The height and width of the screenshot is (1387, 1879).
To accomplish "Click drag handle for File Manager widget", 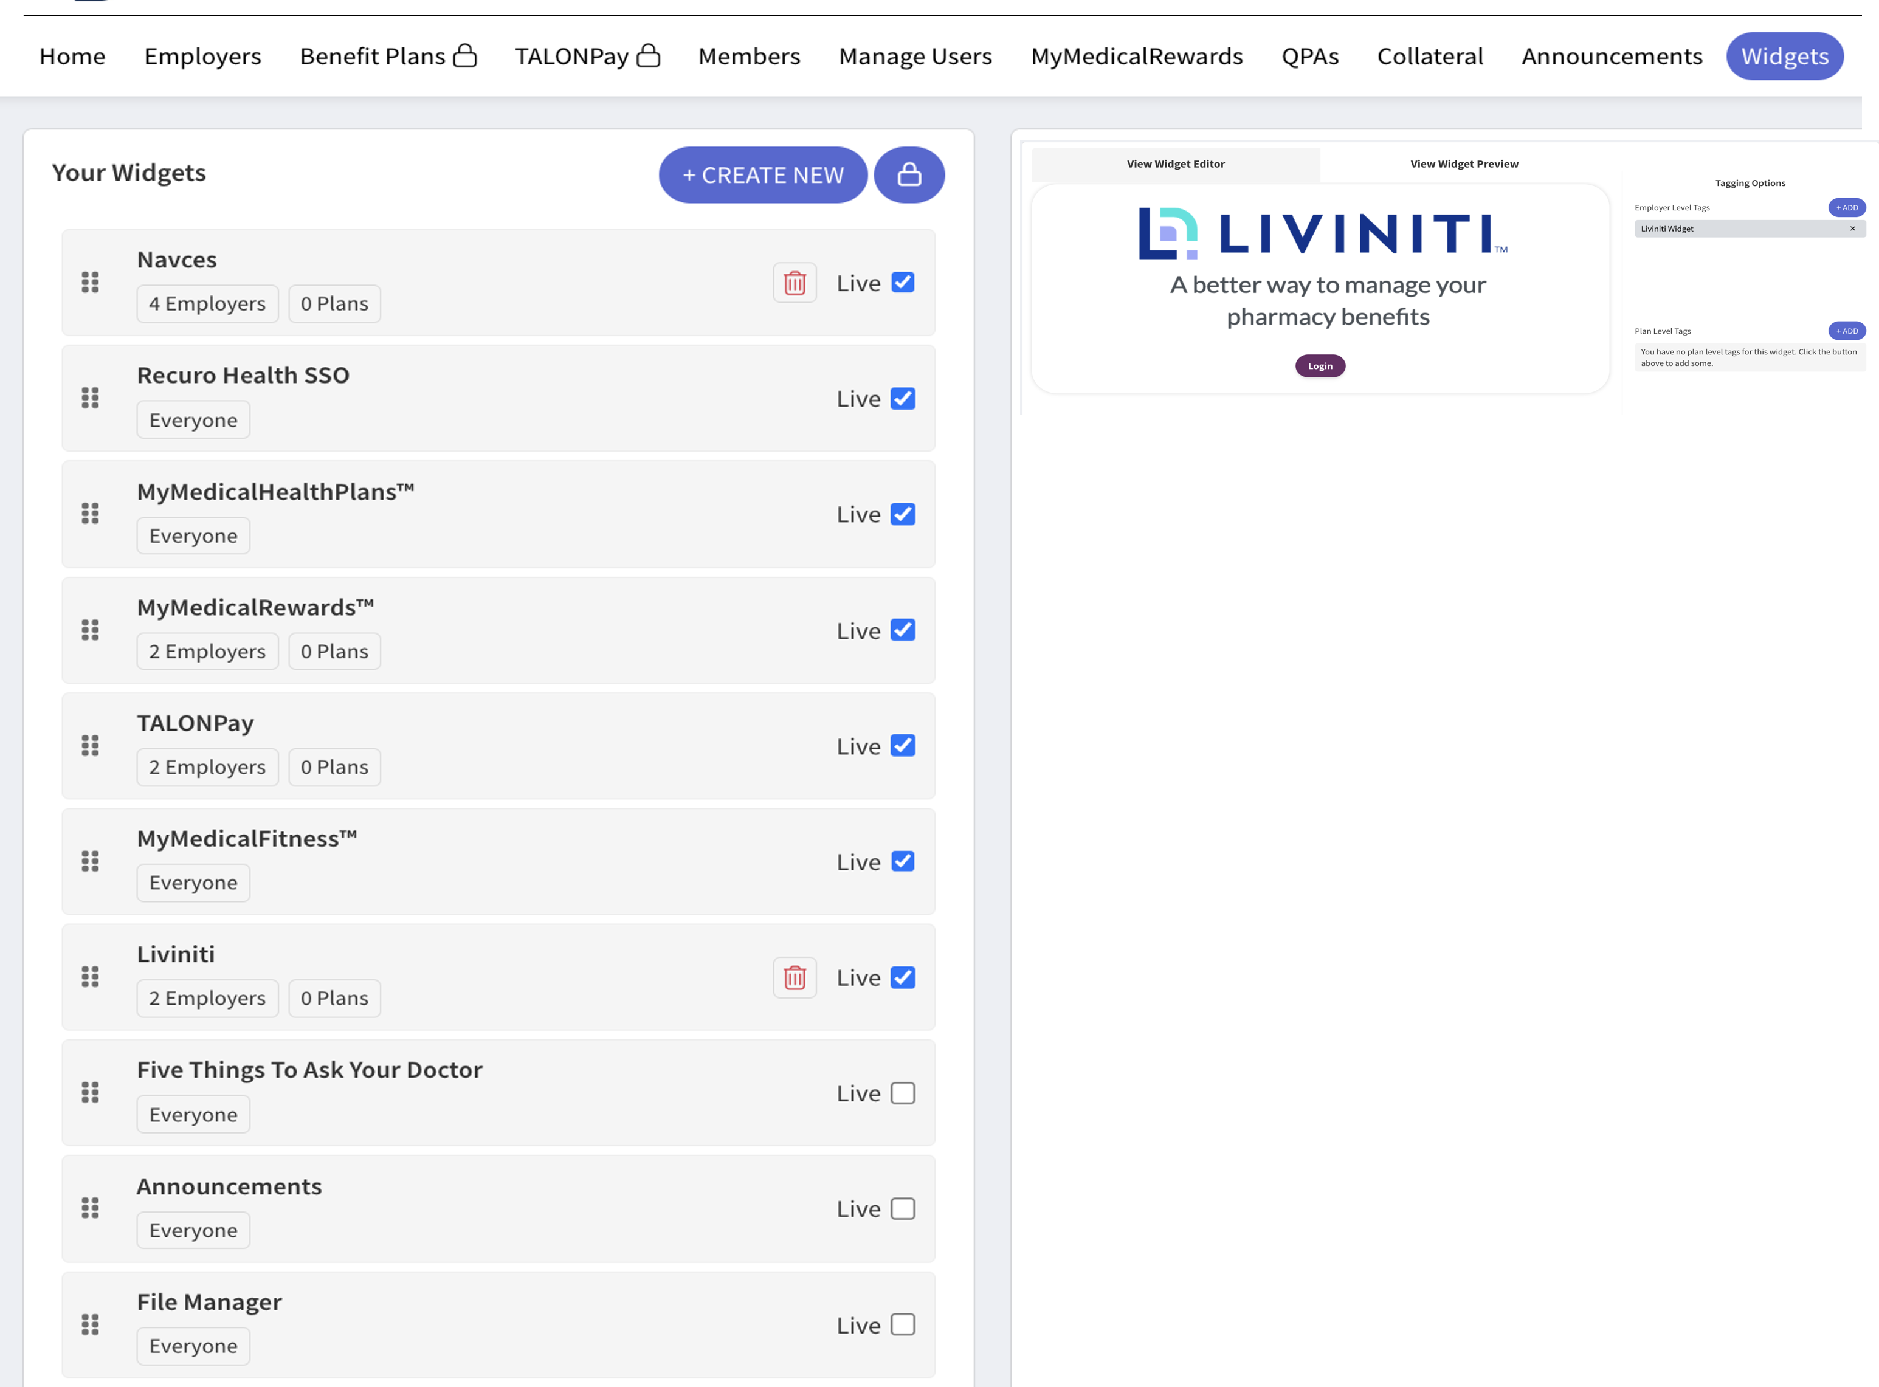I will 90,1324.
